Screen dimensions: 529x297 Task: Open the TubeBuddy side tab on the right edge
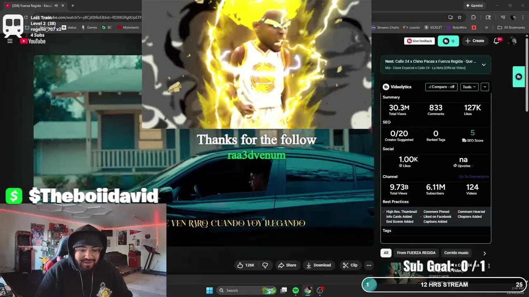pos(519,77)
